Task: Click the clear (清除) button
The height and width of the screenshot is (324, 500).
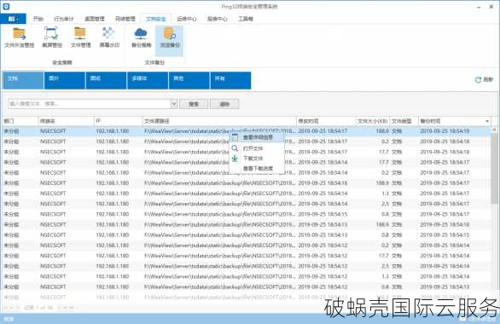Action: 224,104
